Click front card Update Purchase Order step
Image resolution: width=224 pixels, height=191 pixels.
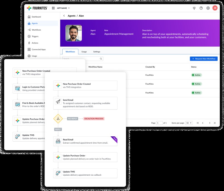click(x=85, y=157)
